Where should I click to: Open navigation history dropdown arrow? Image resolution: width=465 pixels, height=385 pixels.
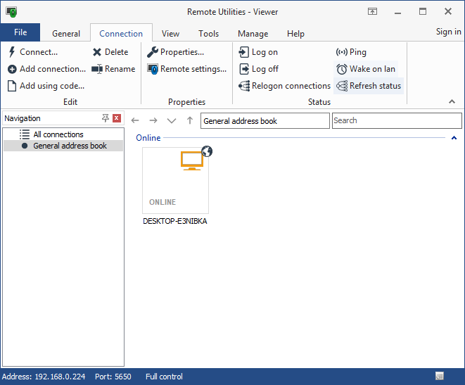(171, 121)
